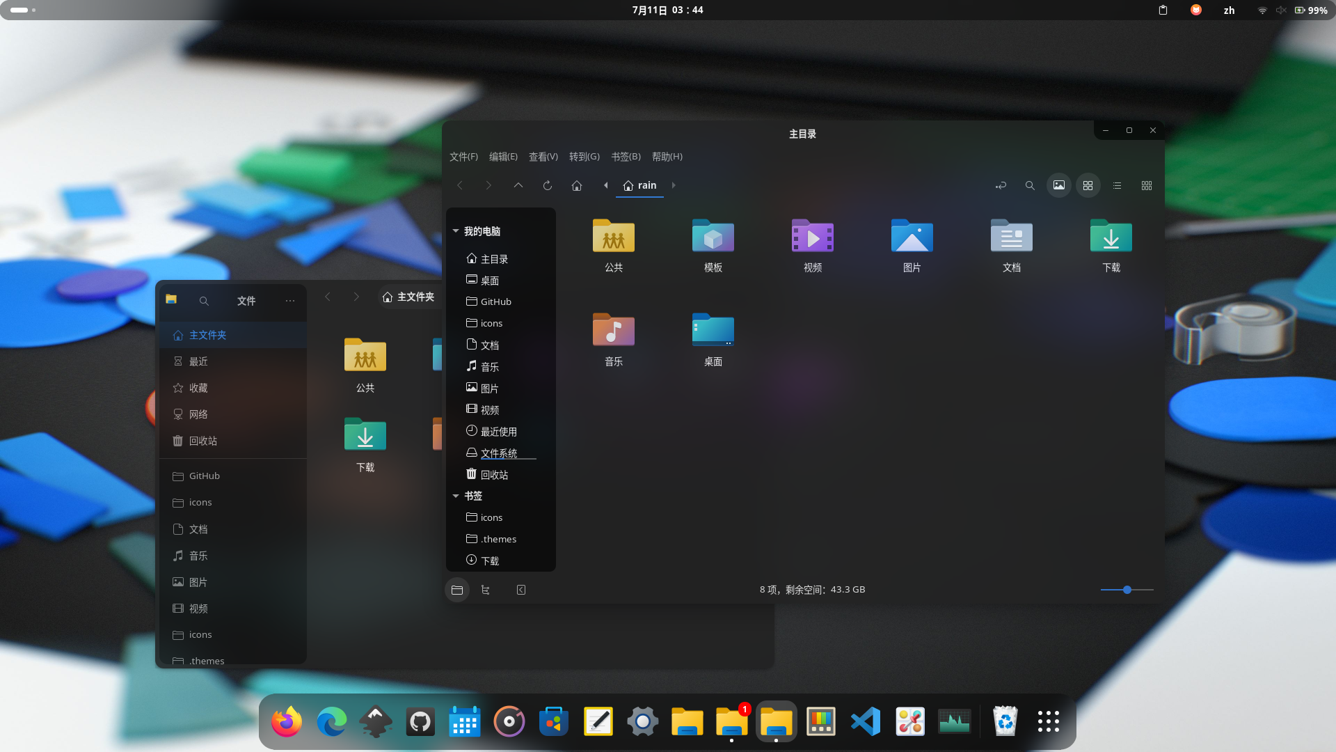Open the GitHub folder from the sidebar
The image size is (1336, 752).
click(x=495, y=301)
